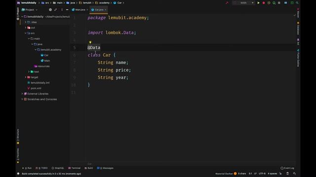Expand the out folder
Screen dimensions: 316x177
26,28
